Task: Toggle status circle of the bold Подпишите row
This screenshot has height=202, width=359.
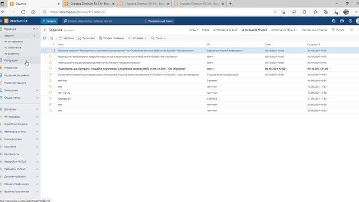Action: tap(50, 68)
